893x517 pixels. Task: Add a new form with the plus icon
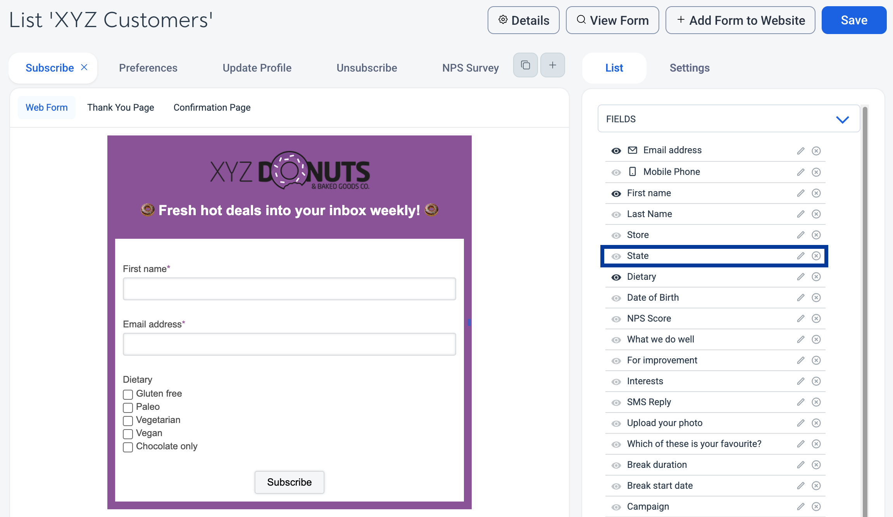(553, 65)
